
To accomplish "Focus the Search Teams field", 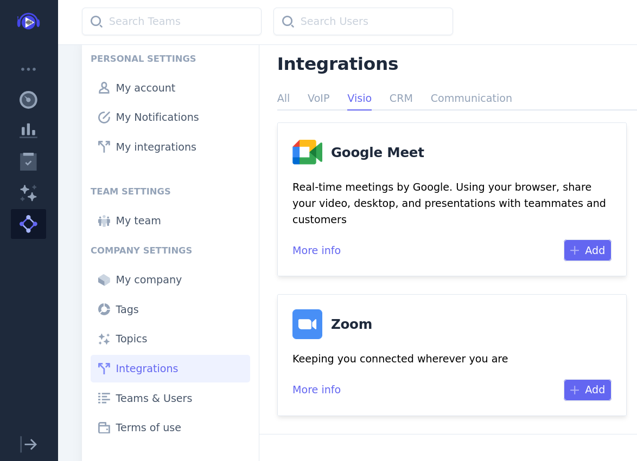I will click(171, 22).
